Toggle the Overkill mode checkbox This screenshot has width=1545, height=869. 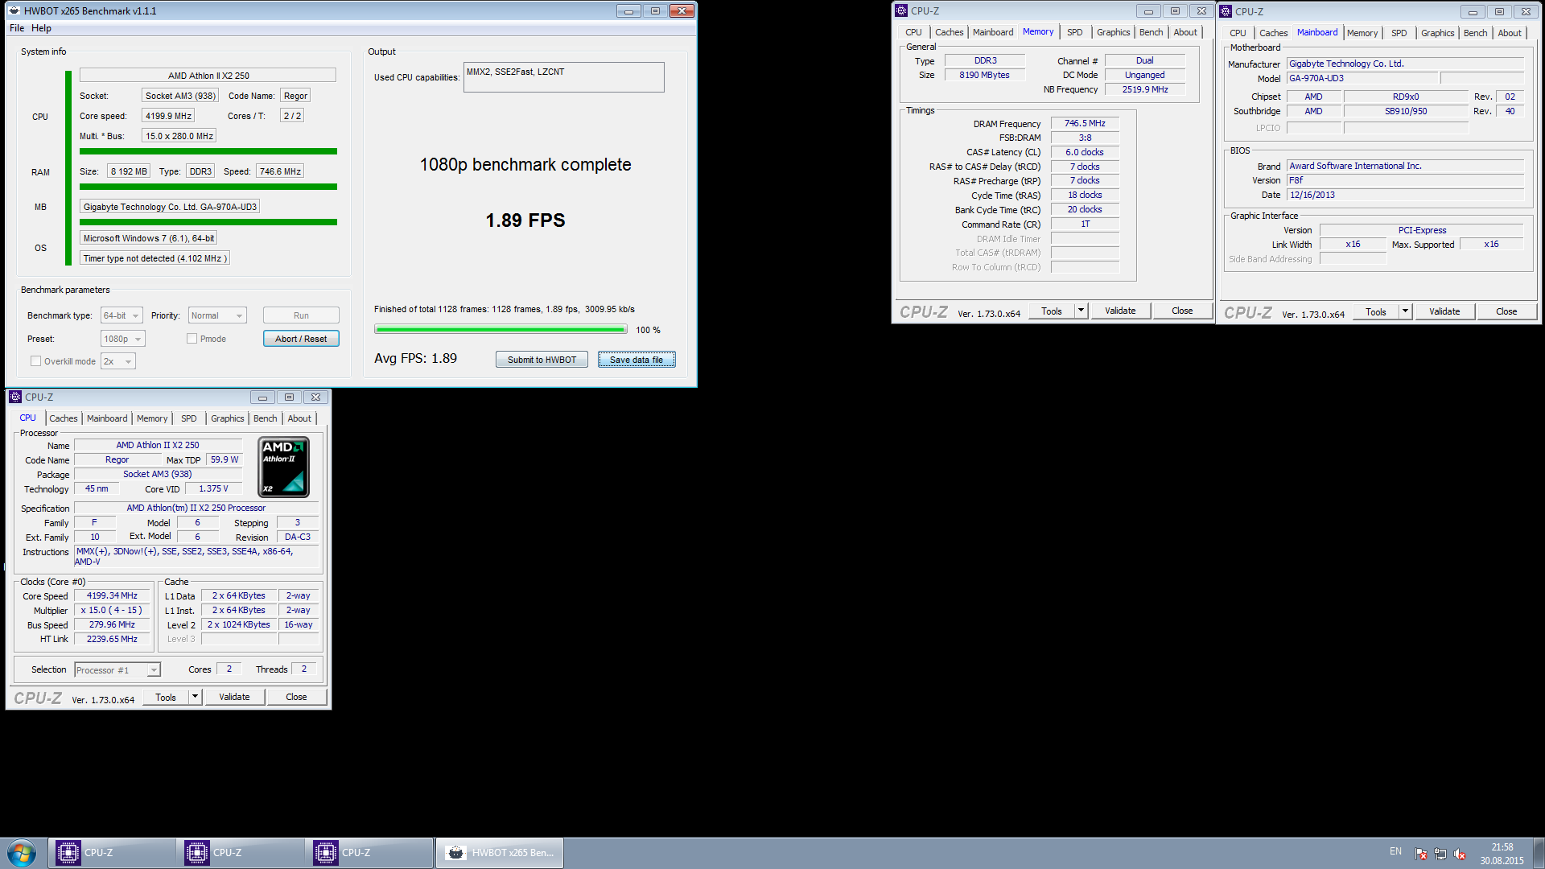tap(35, 361)
